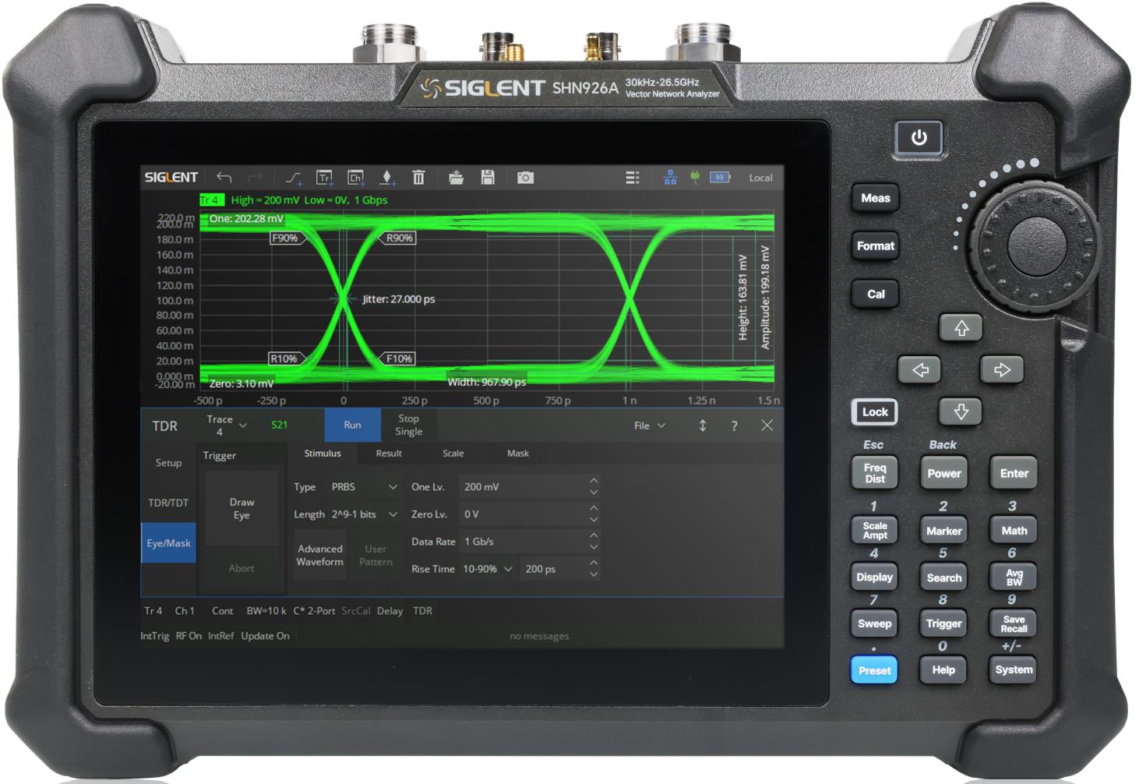Switch to the Result tab
Screen dimensions: 1139x784
[x=389, y=454]
